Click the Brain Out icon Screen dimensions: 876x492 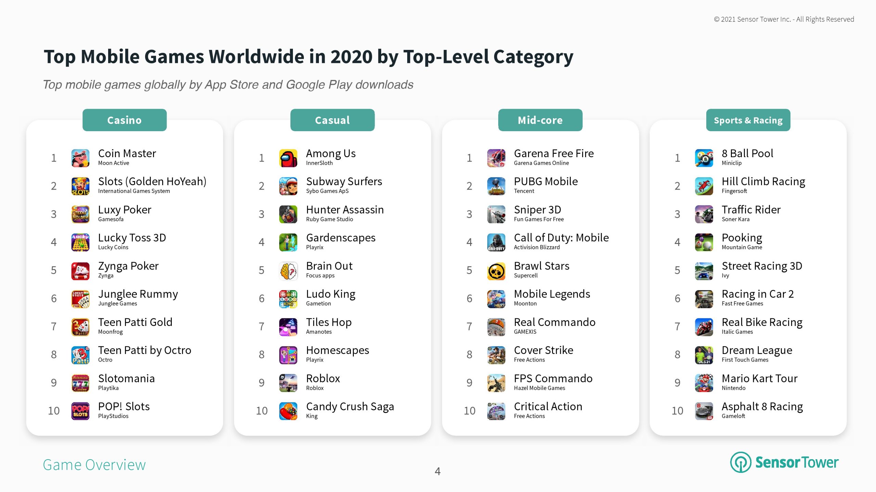tap(288, 271)
